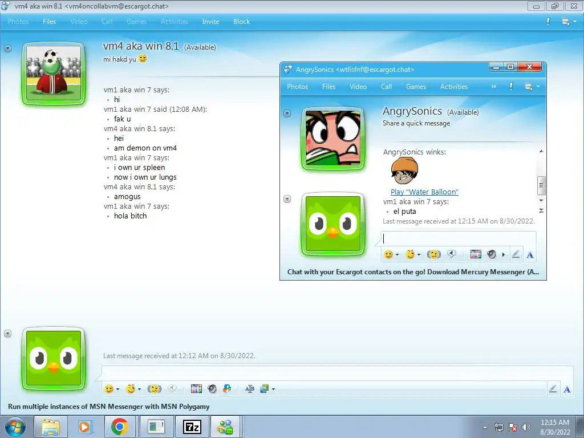This screenshot has width=584, height=438.
Task: Open winks dropdown arrow in vm4 window
Action: (x=139, y=389)
